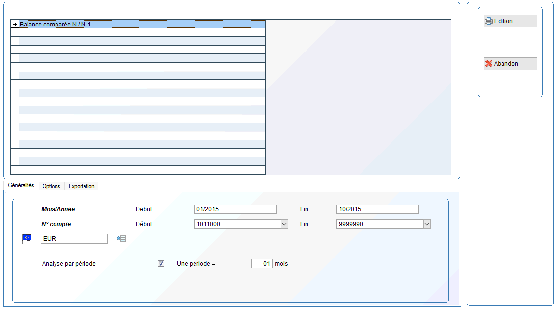Select the Généralités tab
558x310 pixels.
click(x=21, y=186)
